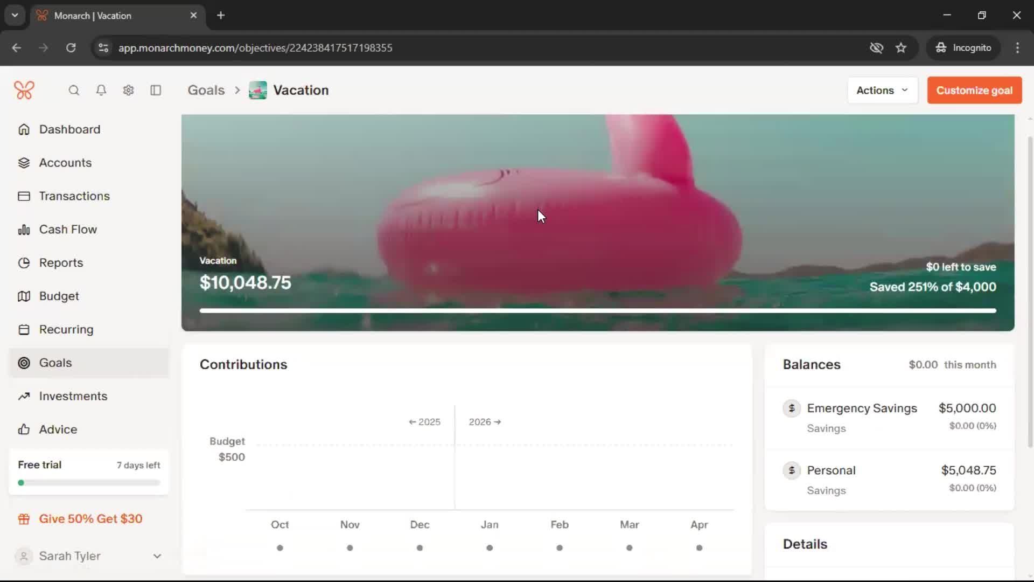Toggle sidebar collapse panel icon
The image size is (1034, 582).
156,91
